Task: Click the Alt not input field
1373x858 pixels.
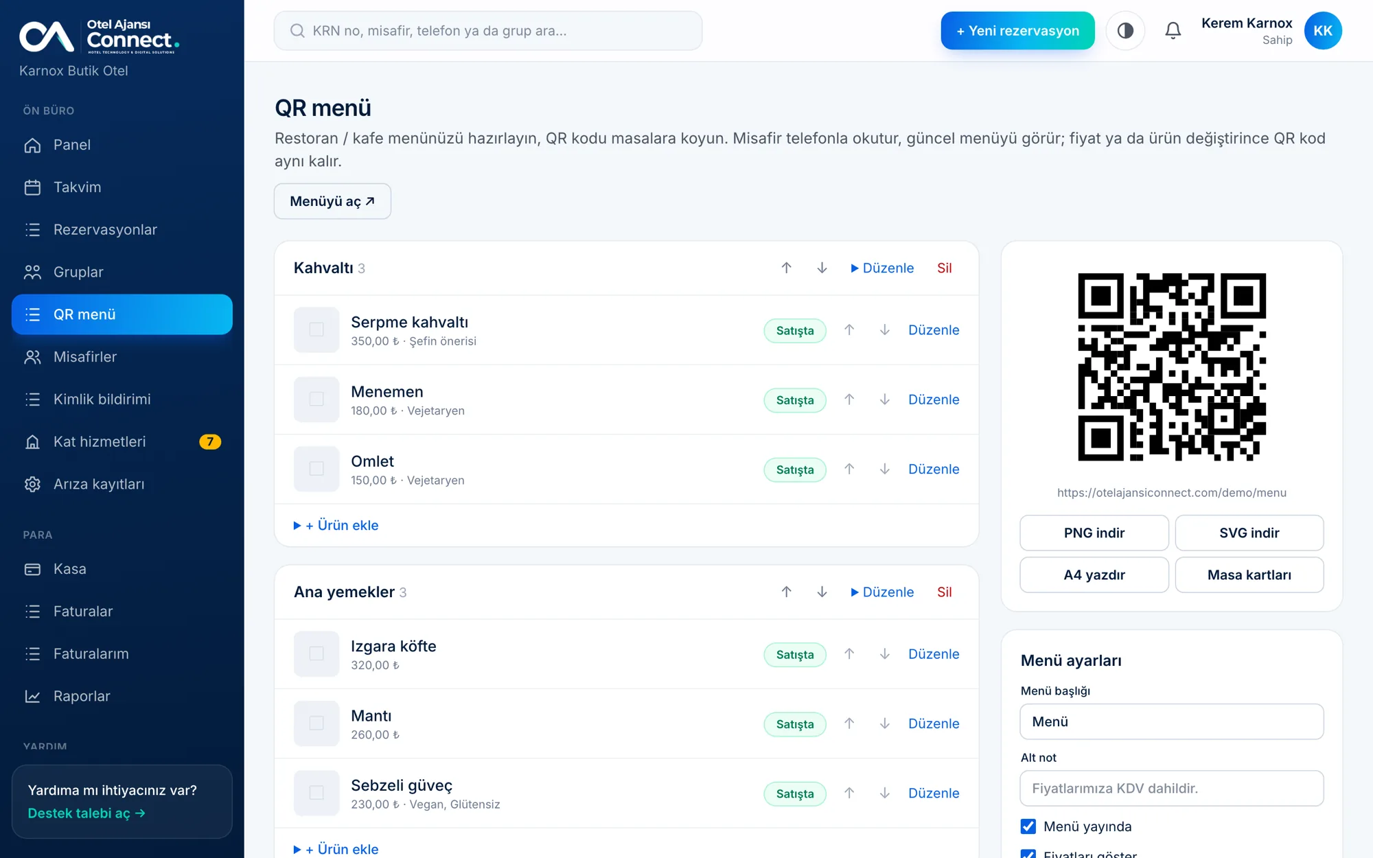Action: pyautogui.click(x=1172, y=789)
